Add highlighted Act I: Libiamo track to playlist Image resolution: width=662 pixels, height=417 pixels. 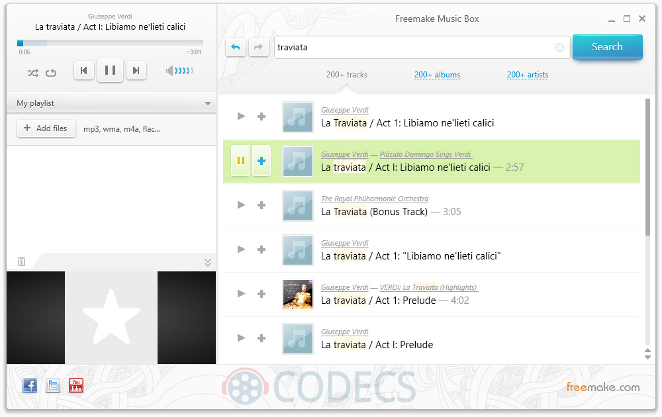pos(261,160)
